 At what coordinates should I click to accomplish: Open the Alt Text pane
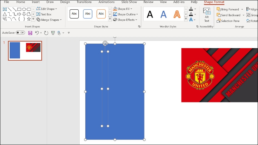207,15
